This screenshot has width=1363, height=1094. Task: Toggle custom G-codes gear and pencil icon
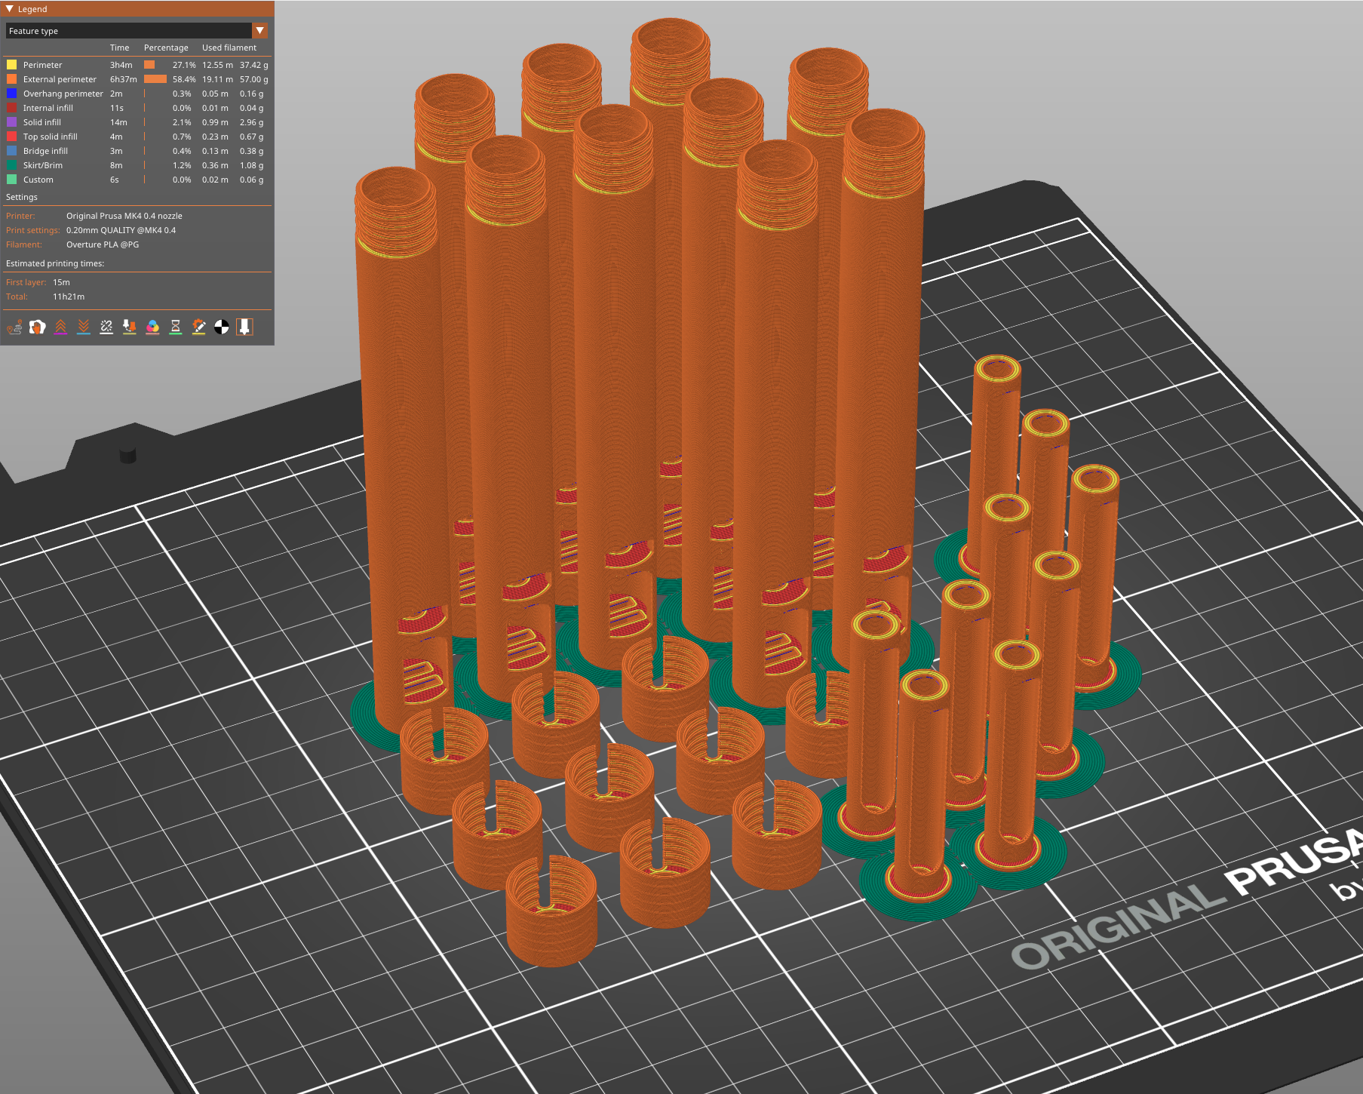click(x=198, y=327)
